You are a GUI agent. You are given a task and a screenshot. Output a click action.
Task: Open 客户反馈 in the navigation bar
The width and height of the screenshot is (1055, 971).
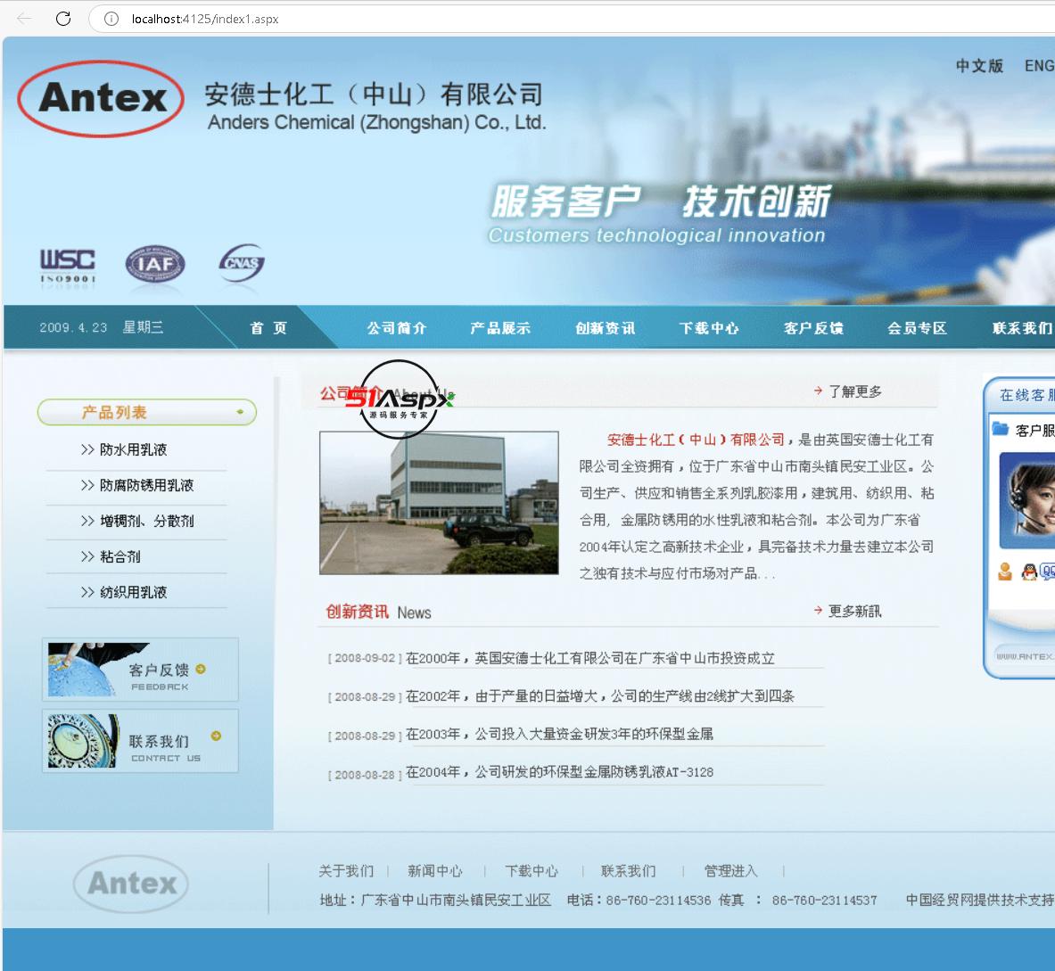pyautogui.click(x=813, y=328)
